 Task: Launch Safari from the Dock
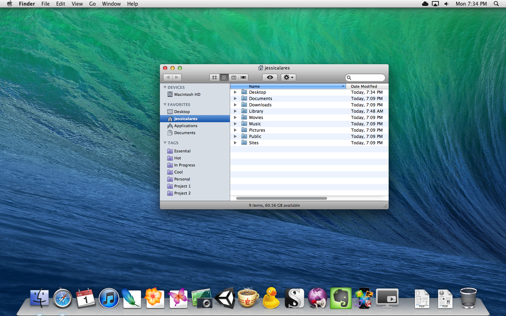coord(63,298)
